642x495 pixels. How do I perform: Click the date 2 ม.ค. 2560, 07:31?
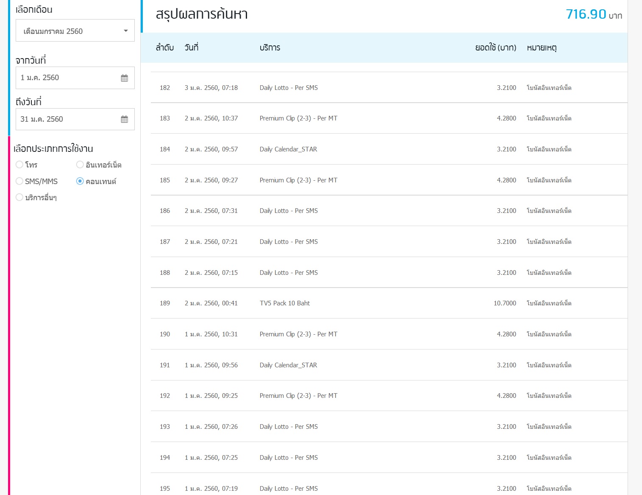(211, 211)
